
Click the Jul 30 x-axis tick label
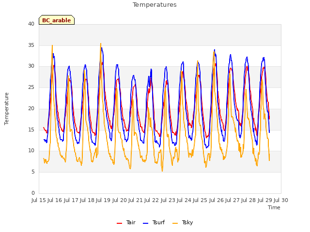[281, 200]
